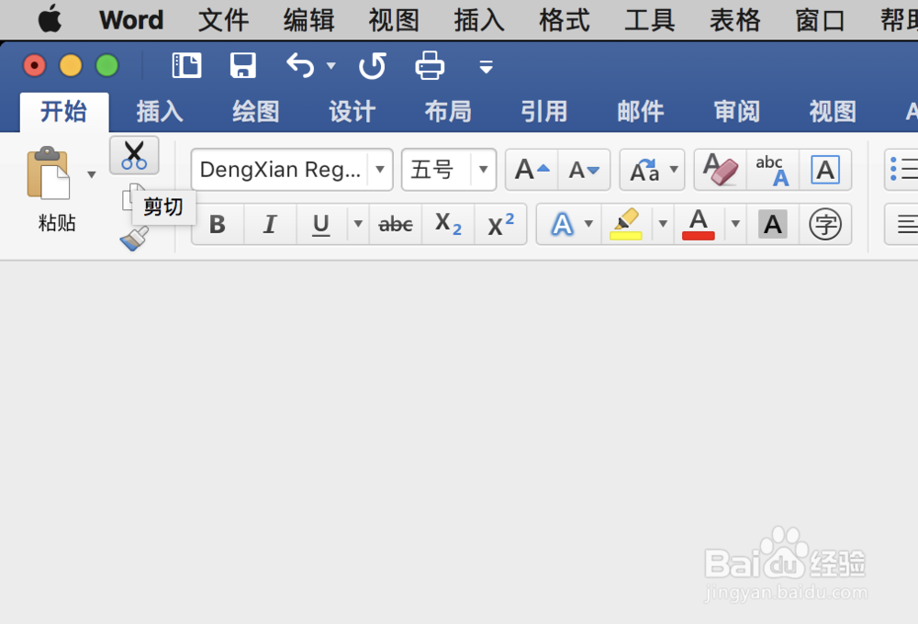The height and width of the screenshot is (624, 918).
Task: Select the Format Painter brush icon
Action: [x=134, y=239]
